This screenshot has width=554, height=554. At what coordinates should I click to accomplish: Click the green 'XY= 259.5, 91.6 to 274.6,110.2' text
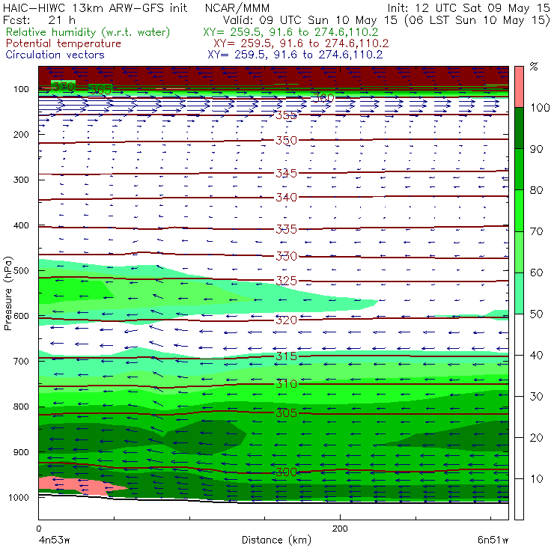pos(290,32)
